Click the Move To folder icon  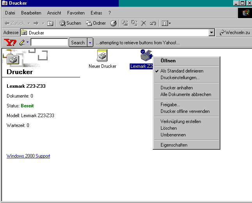[125, 23]
